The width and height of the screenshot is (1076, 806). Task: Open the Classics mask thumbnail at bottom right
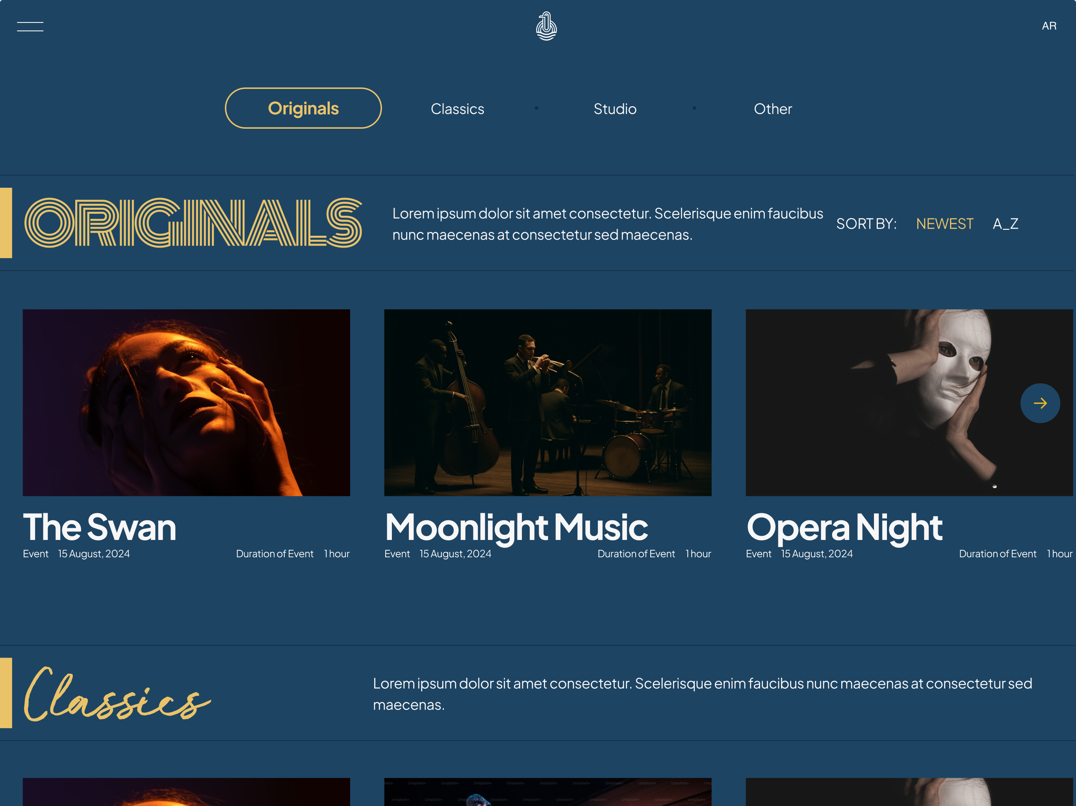coord(909,792)
